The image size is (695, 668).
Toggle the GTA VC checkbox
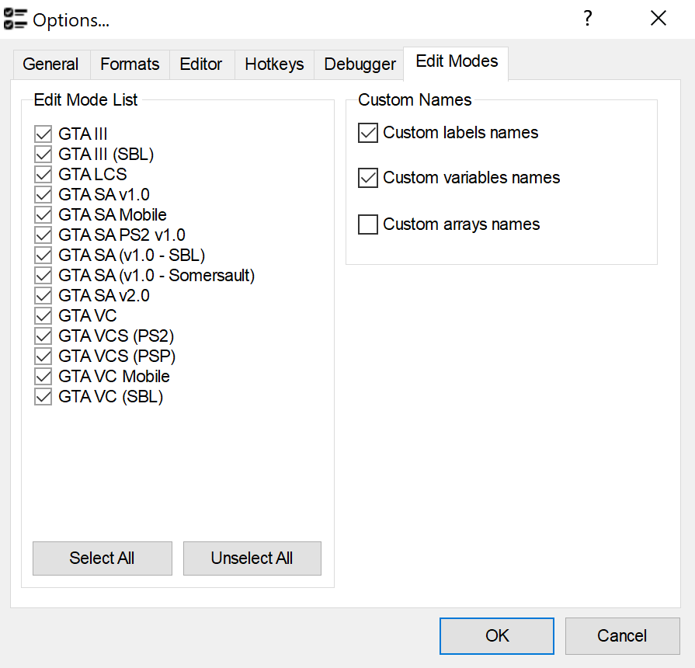[43, 316]
